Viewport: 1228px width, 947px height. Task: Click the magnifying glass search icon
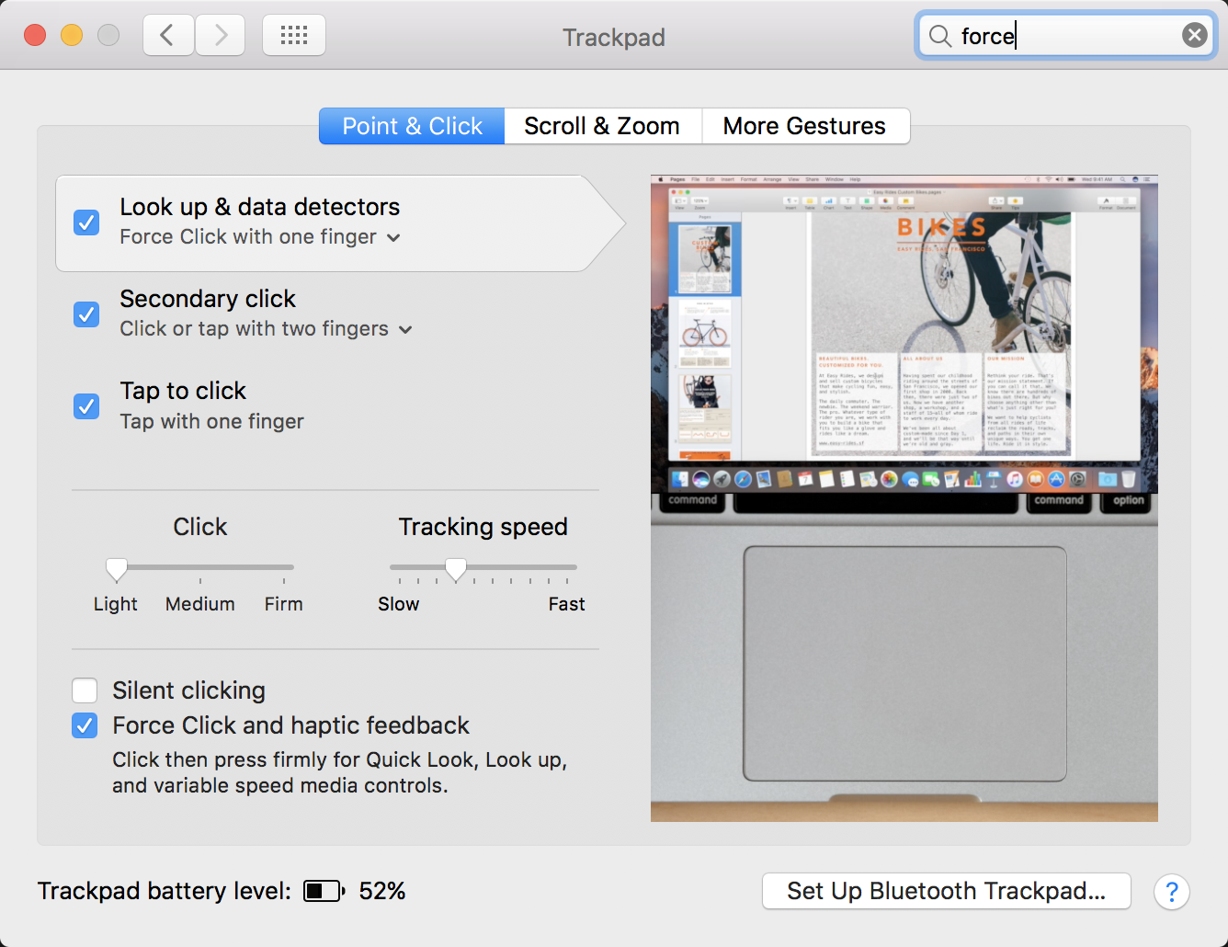(x=939, y=36)
